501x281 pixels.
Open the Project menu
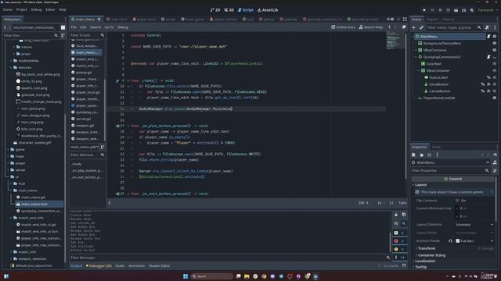tap(22, 9)
